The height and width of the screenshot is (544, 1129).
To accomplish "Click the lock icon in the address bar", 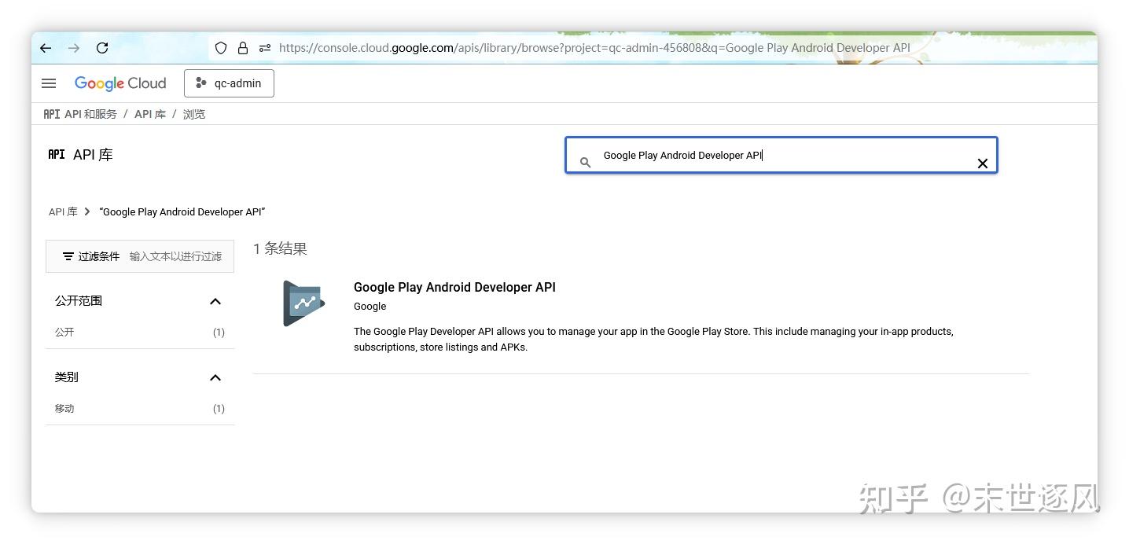I will (x=242, y=47).
